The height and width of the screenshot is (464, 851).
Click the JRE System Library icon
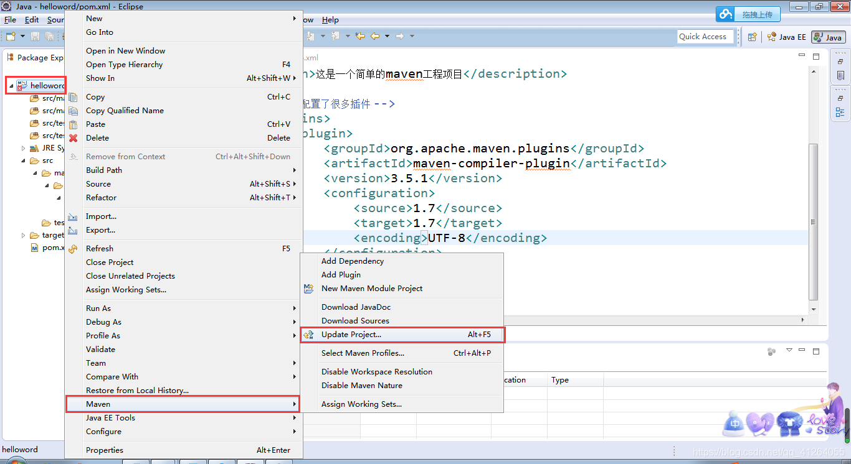[34, 148]
